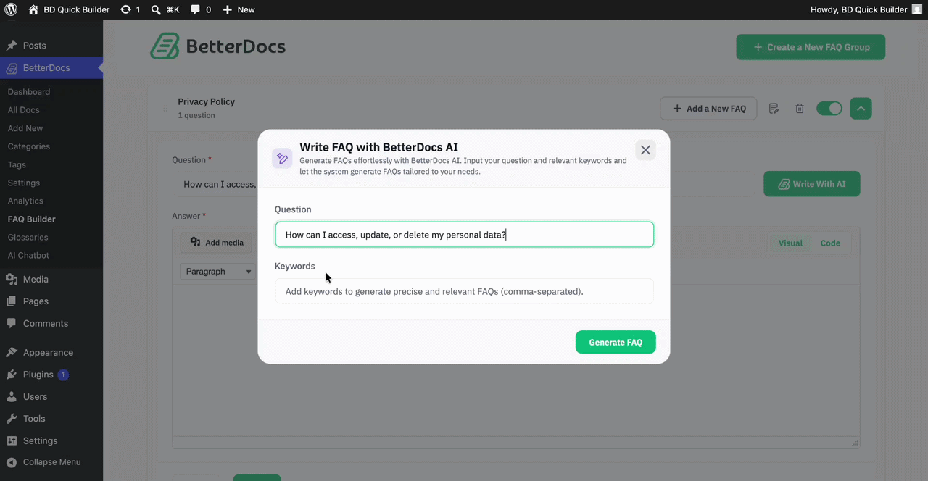Click the WordPress logo in admin bar

click(x=11, y=9)
